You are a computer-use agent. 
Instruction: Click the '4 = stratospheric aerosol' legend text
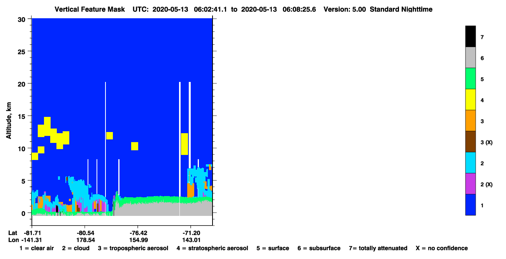[x=212, y=248]
